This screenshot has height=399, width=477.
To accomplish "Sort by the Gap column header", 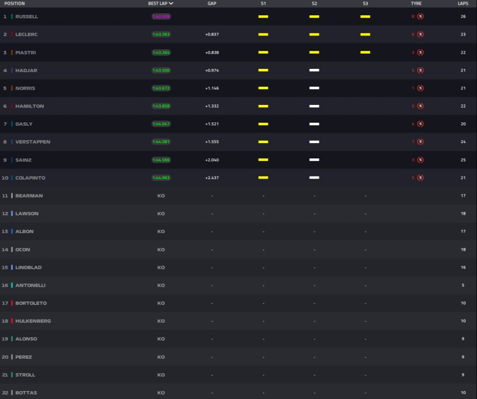I will [x=212, y=3].
